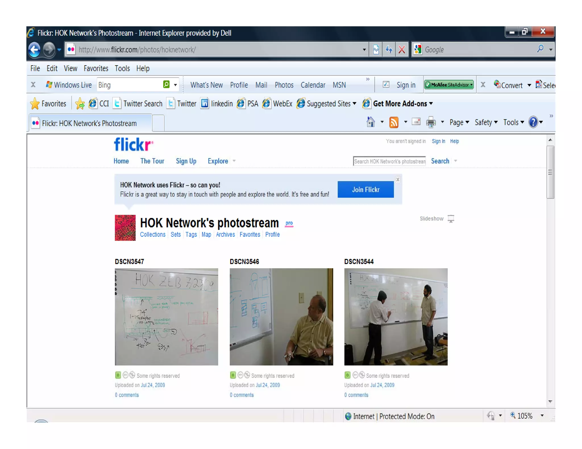Click the Bing search magnifier icon

[x=166, y=85]
